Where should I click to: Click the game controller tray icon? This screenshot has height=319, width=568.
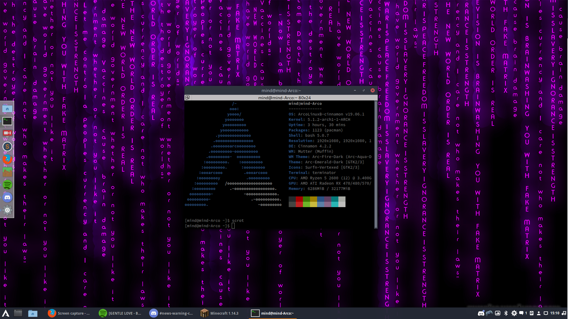pos(489,313)
